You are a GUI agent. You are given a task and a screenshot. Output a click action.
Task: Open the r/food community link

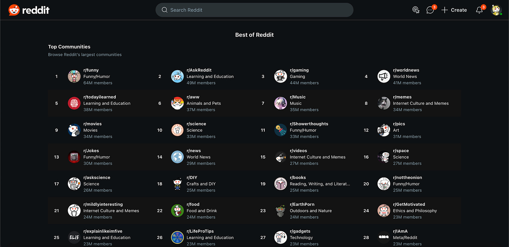193,205
